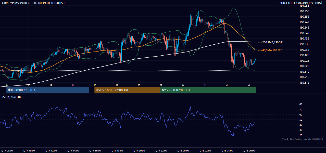This screenshot has height=153, width=326.
Task: Click hour label 0 under the candlestick chart
Action: 183,85
